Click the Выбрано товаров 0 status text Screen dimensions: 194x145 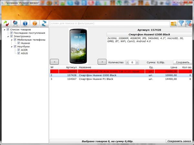pos(107,141)
